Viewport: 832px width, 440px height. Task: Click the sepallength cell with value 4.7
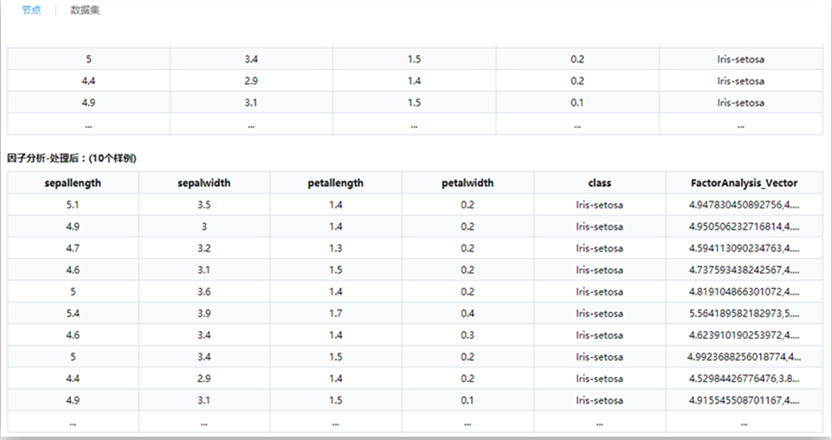[x=73, y=248]
